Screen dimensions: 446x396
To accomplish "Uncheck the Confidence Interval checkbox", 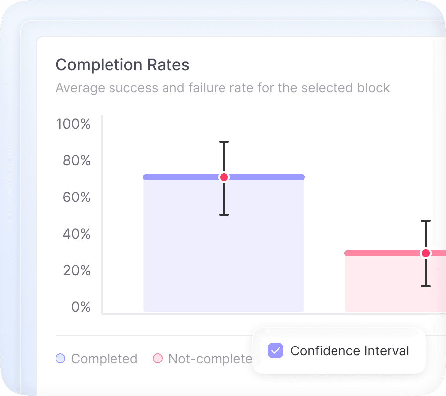I will click(276, 351).
